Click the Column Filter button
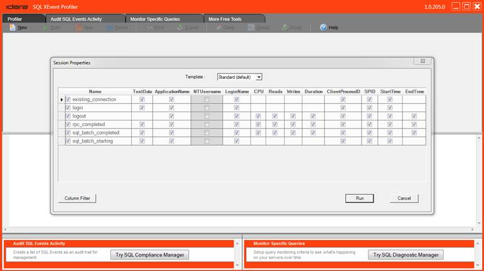This screenshot has width=484, height=271. (77, 199)
